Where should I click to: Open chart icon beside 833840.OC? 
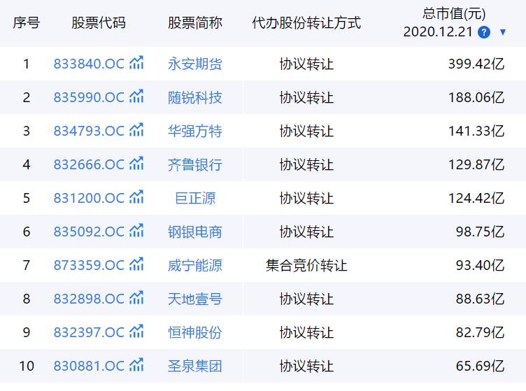[136, 63]
